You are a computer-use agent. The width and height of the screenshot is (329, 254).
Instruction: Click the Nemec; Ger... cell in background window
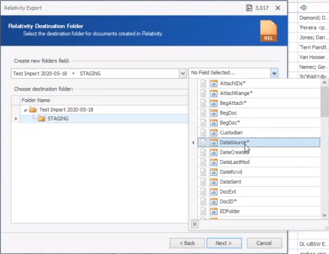tap(314, 67)
